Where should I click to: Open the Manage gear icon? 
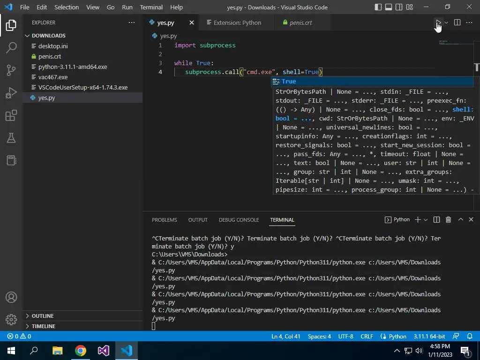click(x=11, y=320)
